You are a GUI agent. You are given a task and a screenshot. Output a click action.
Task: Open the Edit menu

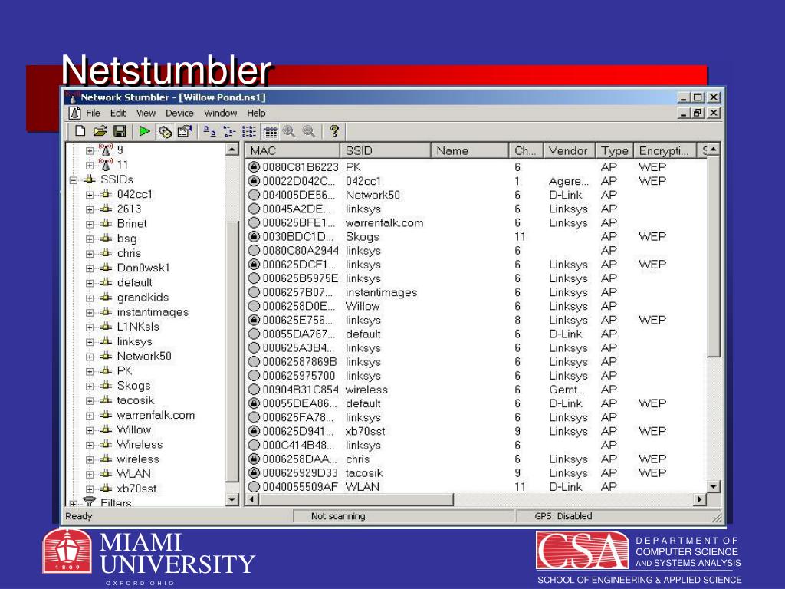(118, 113)
